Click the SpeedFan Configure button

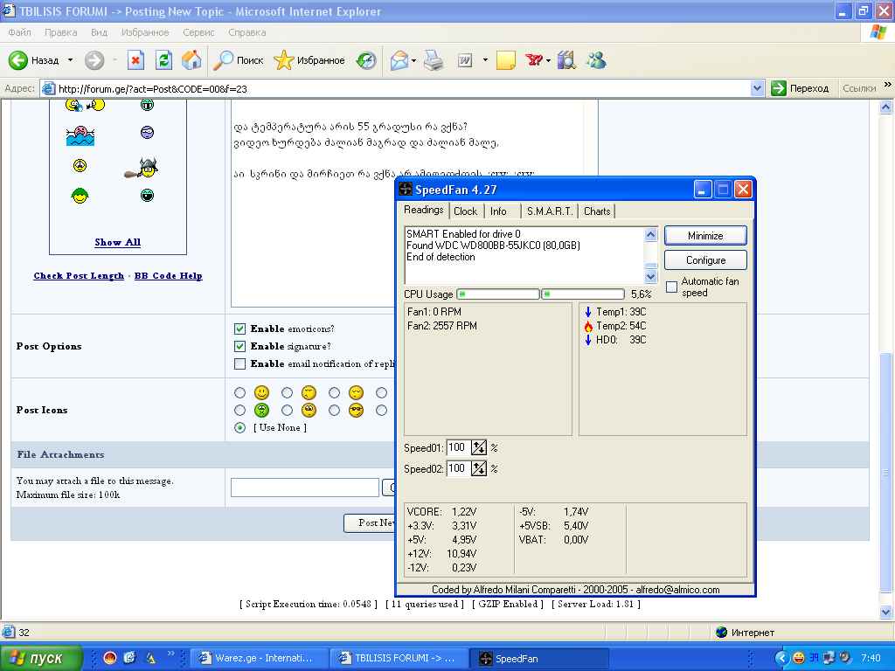[x=705, y=260]
